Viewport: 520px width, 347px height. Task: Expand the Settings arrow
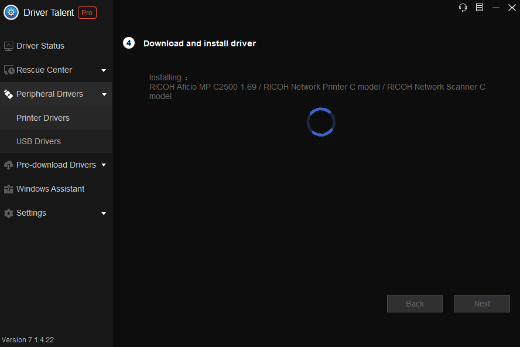104,213
